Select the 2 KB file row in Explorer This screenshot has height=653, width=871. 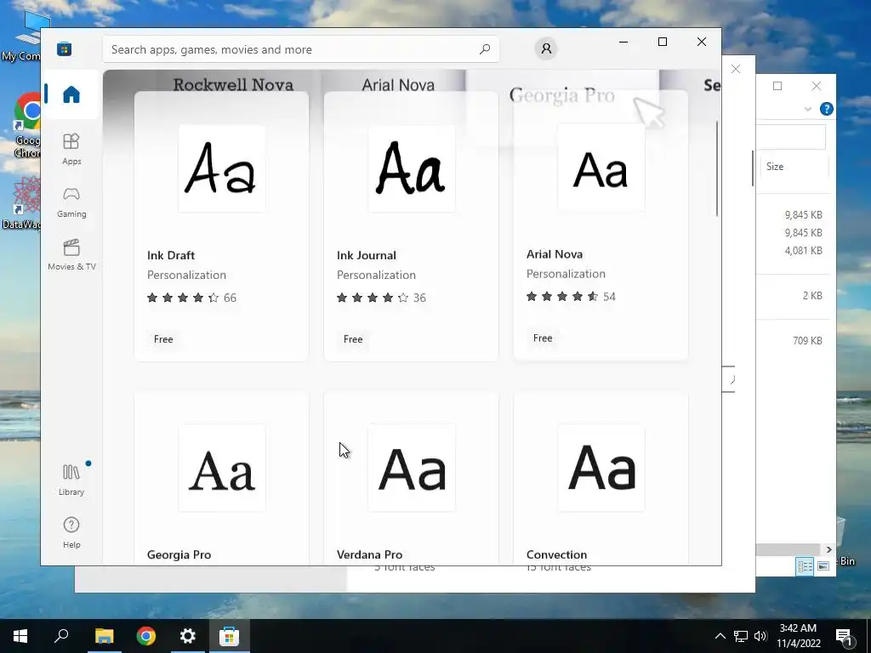[x=795, y=295]
